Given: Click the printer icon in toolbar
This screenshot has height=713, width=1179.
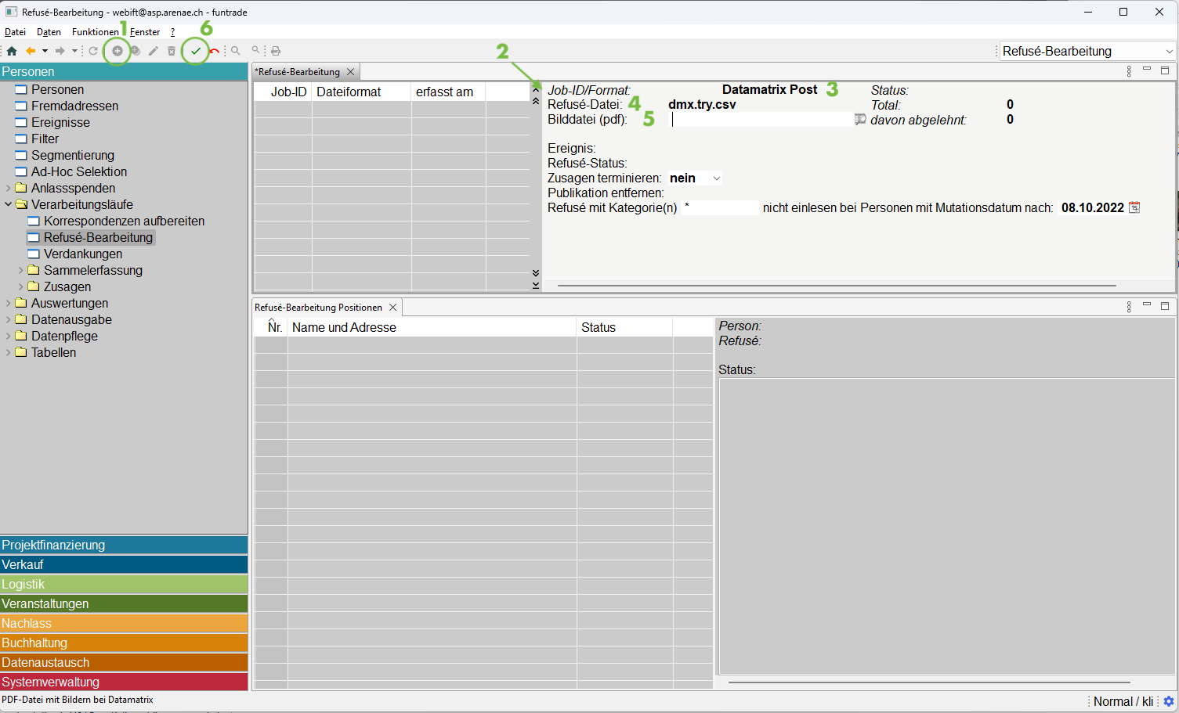Looking at the screenshot, I should tap(276, 51).
